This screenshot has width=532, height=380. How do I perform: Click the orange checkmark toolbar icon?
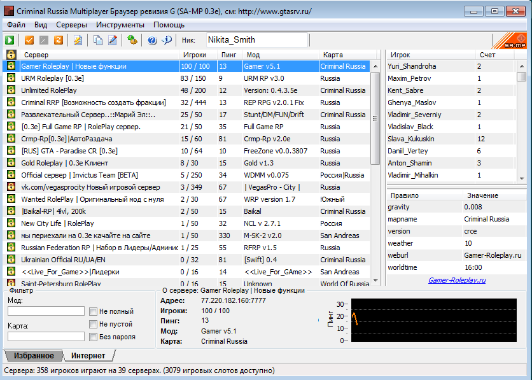click(x=29, y=40)
